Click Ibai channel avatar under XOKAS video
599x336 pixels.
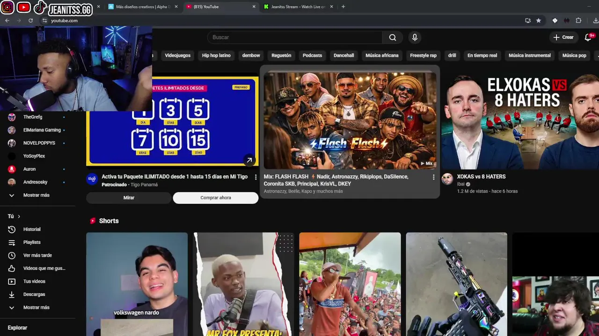447,179
